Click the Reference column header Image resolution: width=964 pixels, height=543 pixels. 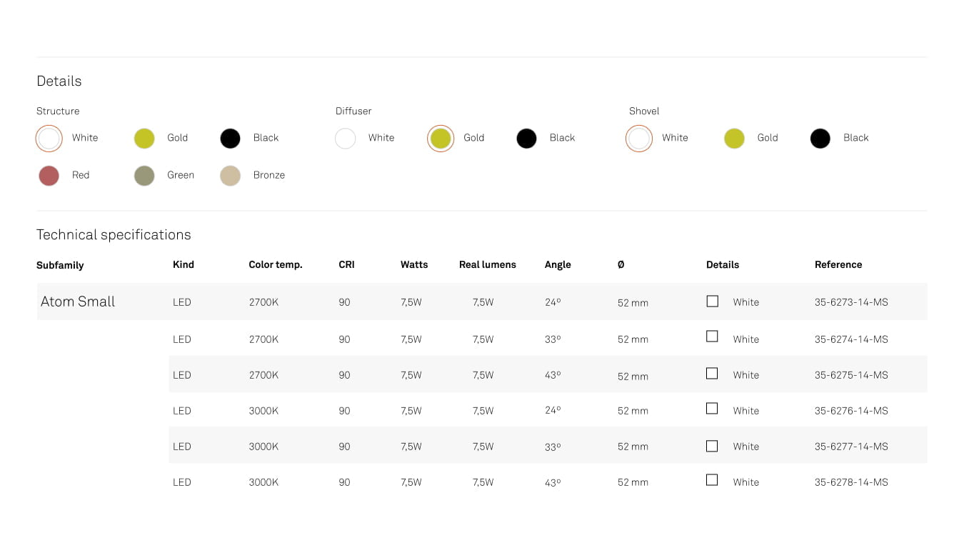[838, 264]
